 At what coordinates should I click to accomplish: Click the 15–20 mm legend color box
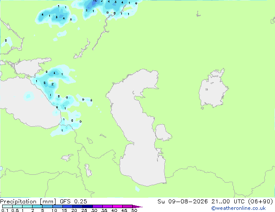point(67,206)
